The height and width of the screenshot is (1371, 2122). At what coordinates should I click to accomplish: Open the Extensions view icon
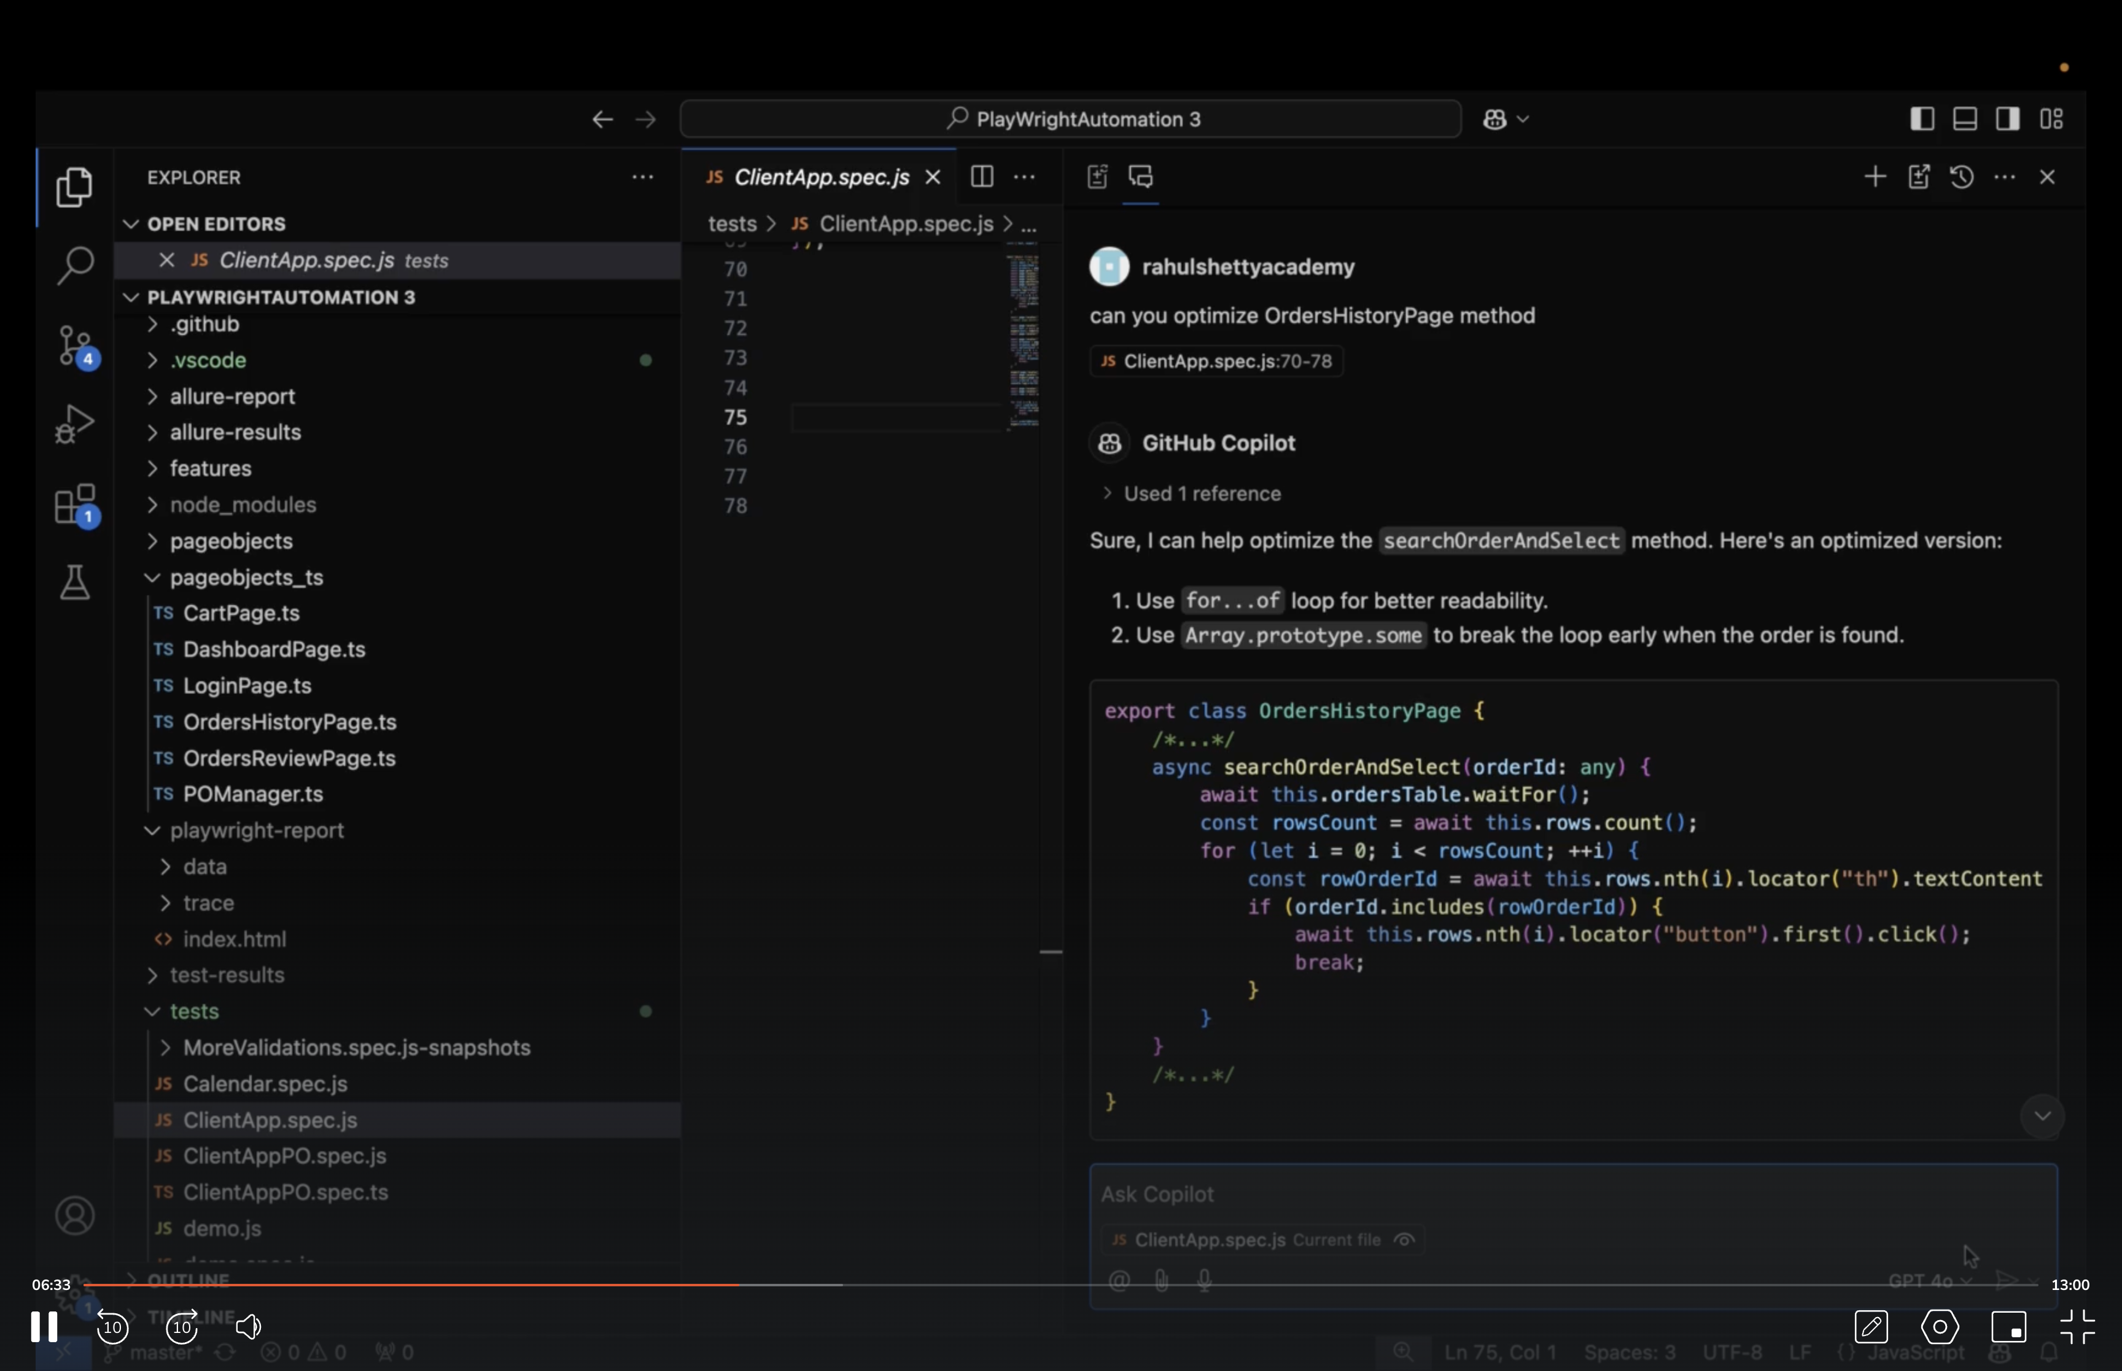point(77,505)
